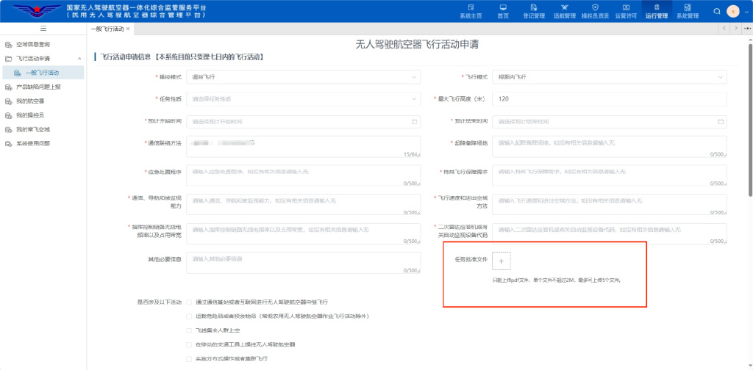This screenshot has height=370, width=753.
Task: Switch to 一般飞行活动 tab
Action: click(107, 29)
